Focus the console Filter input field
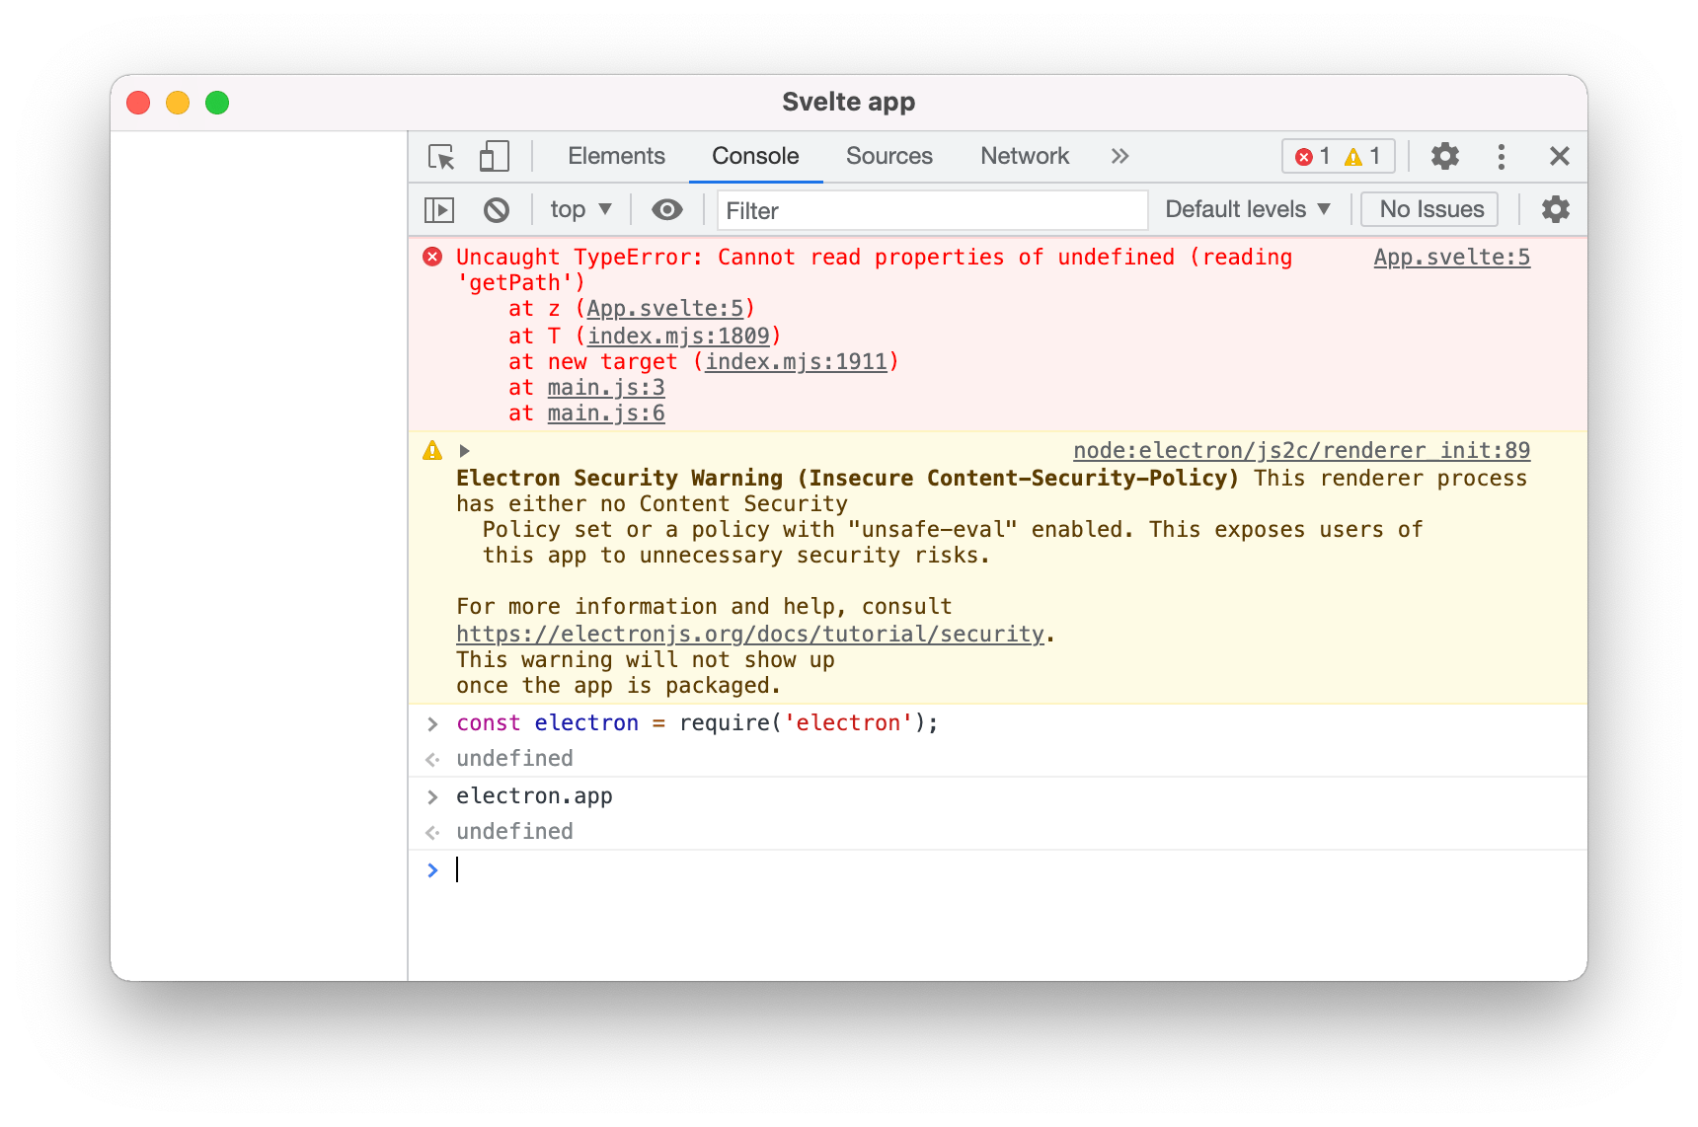 click(932, 210)
